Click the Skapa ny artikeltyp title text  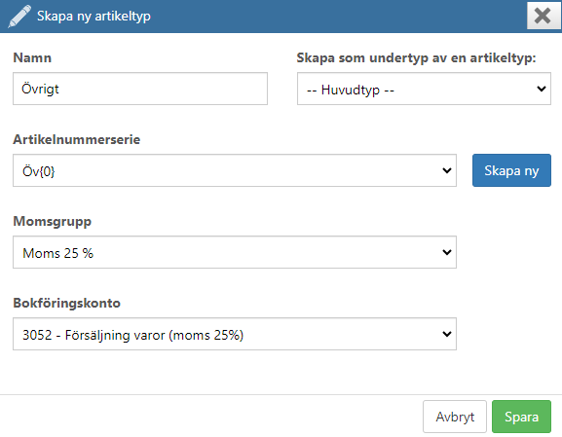(94, 17)
